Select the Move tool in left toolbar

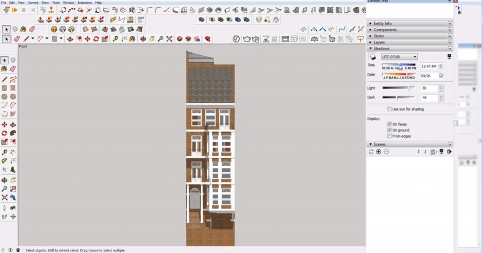coord(4,125)
